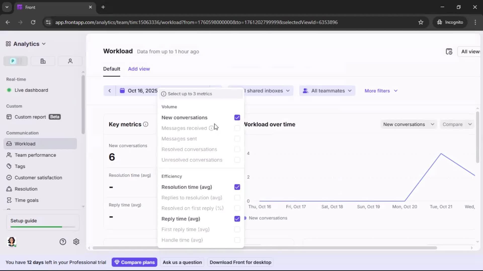Open Customer satisfaction analytics
The image size is (483, 271).
pos(38,177)
